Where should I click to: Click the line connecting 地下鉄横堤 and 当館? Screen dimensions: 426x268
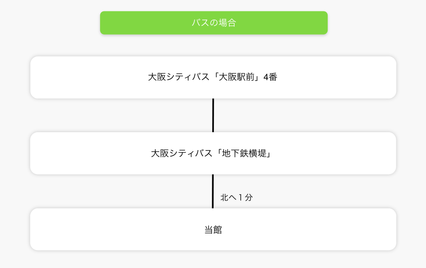pos(213,191)
